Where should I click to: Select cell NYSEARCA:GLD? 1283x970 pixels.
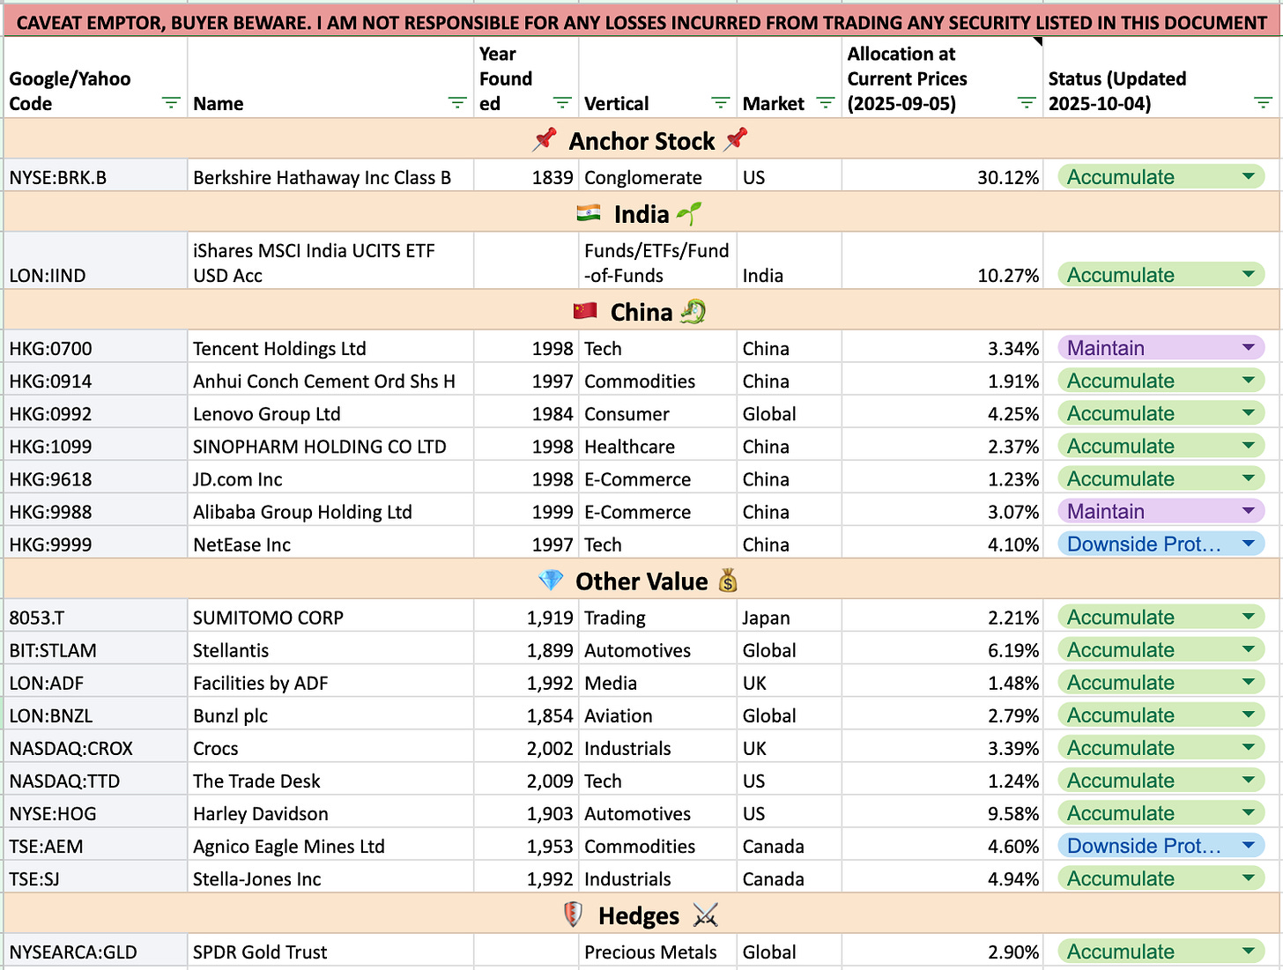pyautogui.click(x=95, y=951)
